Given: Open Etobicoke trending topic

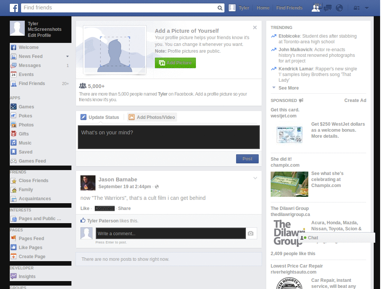Looking at the screenshot, I should point(289,36).
